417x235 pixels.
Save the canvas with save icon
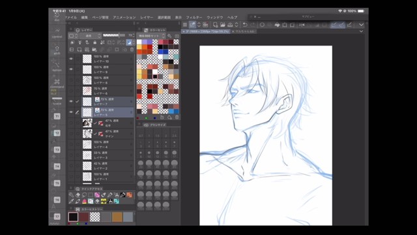tap(230, 25)
